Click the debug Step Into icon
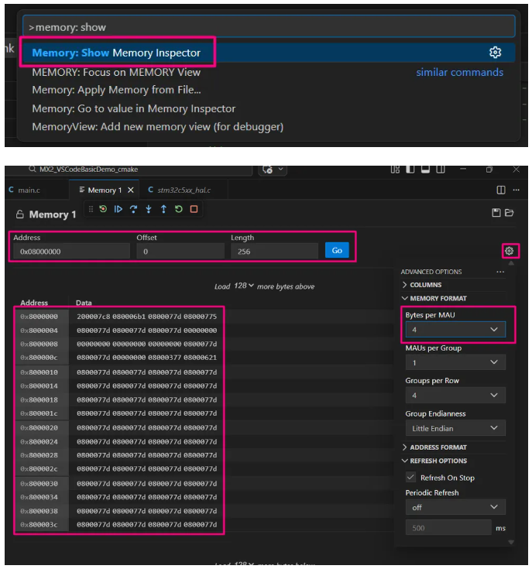Image resolution: width=532 pixels, height=569 pixels. click(x=149, y=209)
